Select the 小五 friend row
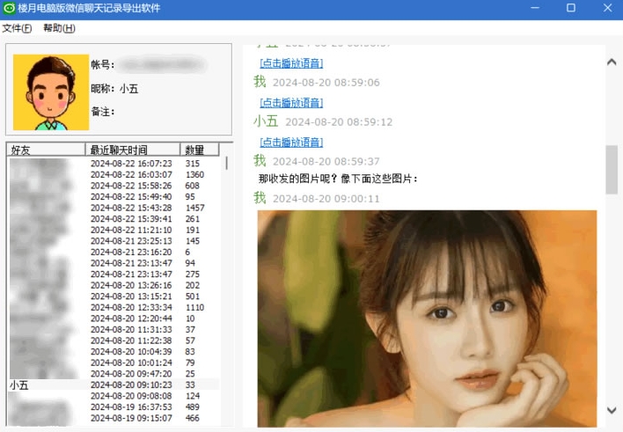This screenshot has height=432, width=623. click(114, 385)
